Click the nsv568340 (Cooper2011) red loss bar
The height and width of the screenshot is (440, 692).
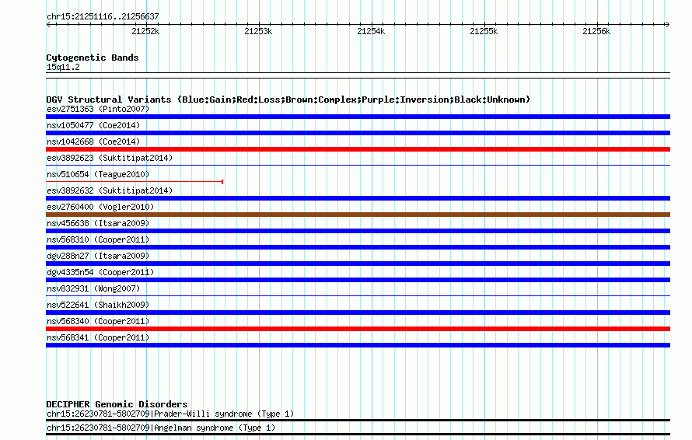358,329
